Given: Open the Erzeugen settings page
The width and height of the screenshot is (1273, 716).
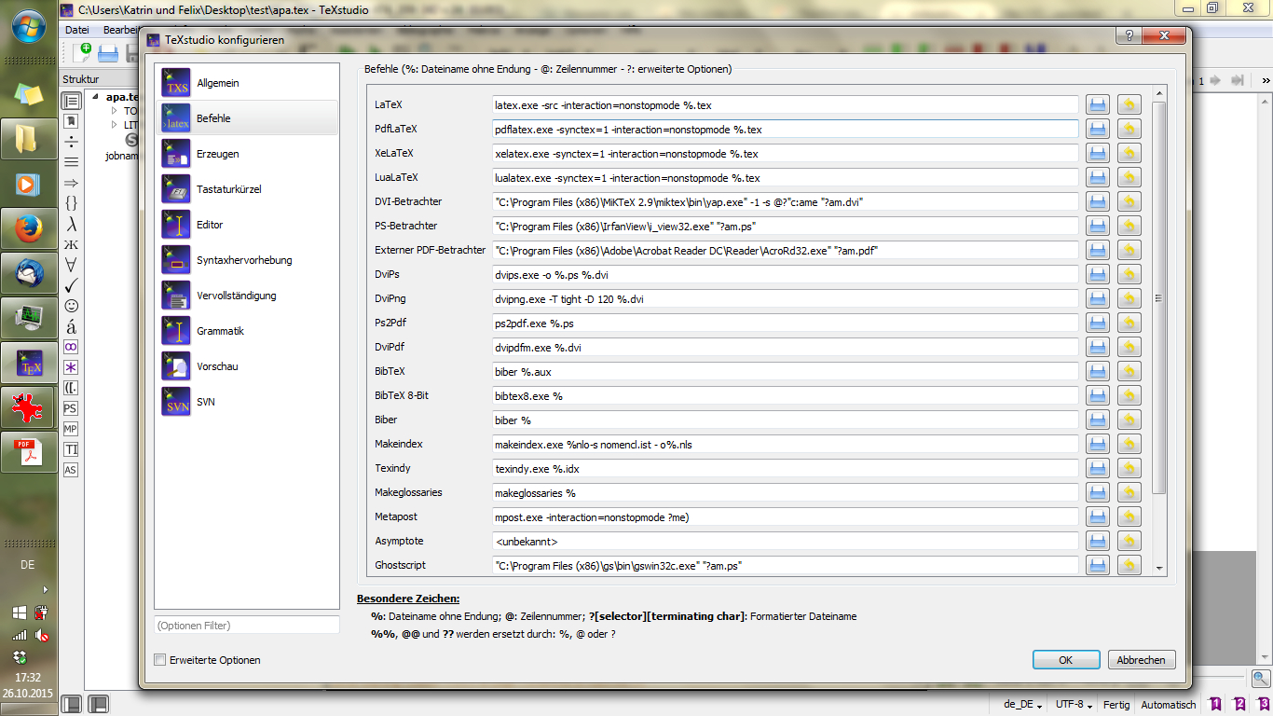Looking at the screenshot, I should pos(247,154).
